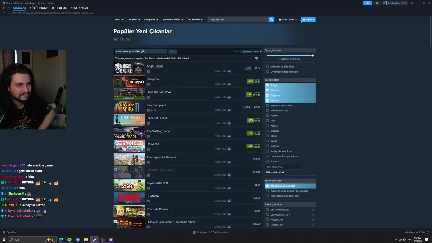Collapse the Etikete göre daralt section
The width and height of the screenshot is (432, 243).
(290, 204)
